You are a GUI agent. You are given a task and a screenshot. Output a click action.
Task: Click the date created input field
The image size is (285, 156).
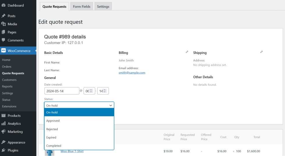click(62, 91)
